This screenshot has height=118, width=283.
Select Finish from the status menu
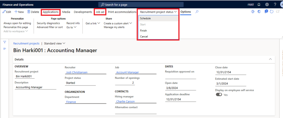pyautogui.click(x=143, y=31)
